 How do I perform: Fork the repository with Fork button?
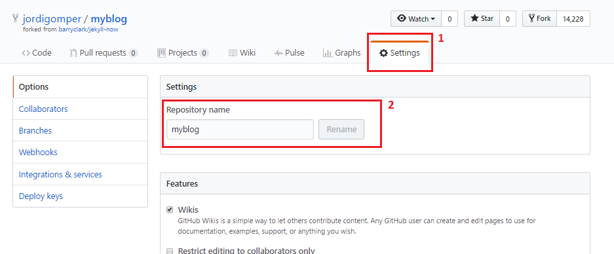[x=539, y=18]
